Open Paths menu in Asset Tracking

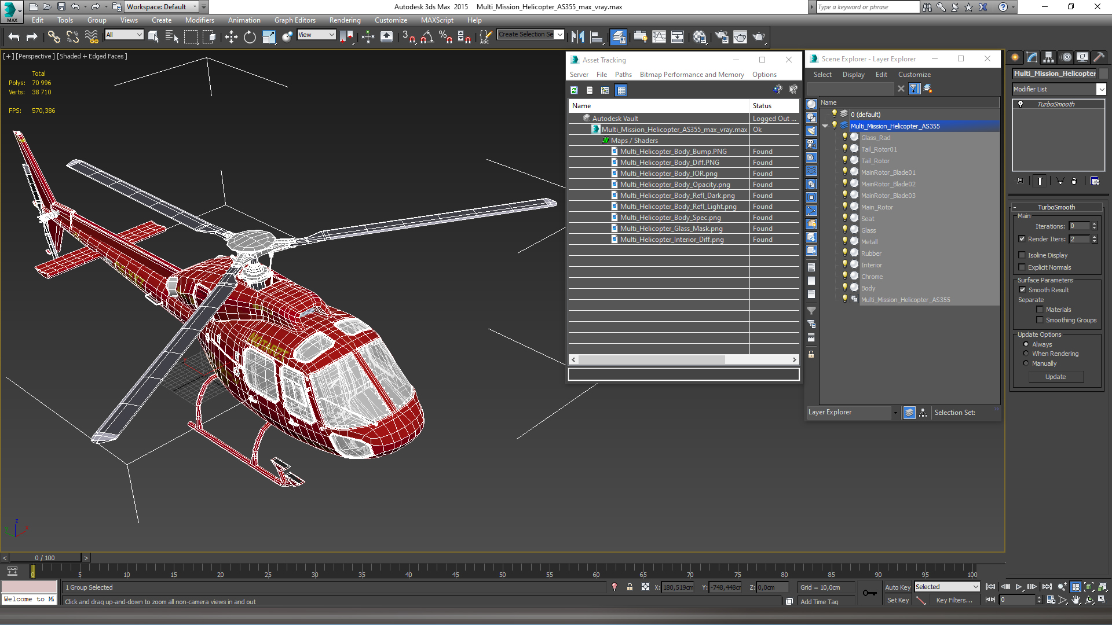[623, 75]
